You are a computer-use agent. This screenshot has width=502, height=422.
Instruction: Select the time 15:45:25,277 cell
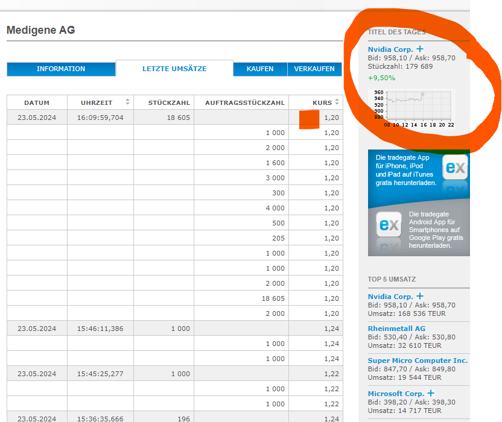pos(100,374)
